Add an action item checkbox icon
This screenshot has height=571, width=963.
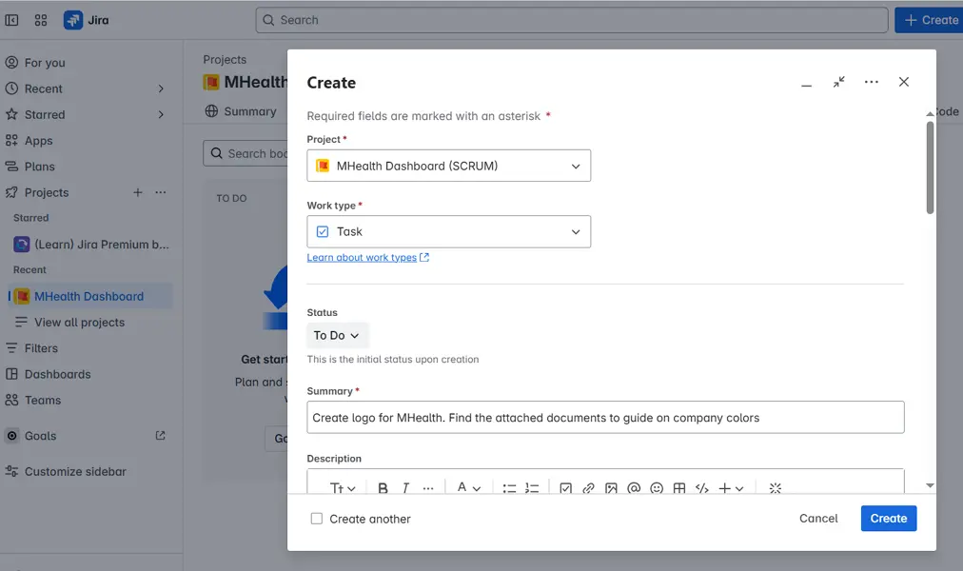(565, 488)
